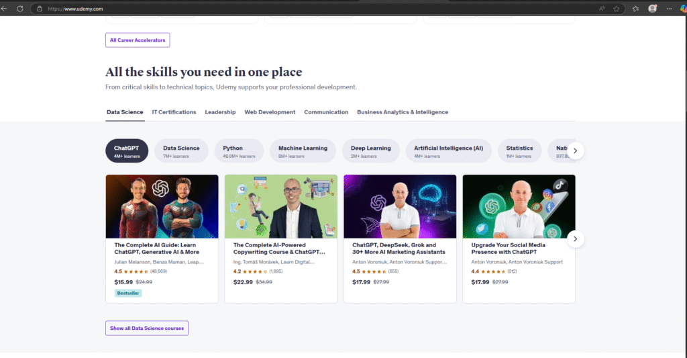Click the browser back arrow
Image resolution: width=687 pixels, height=358 pixels.
[x=5, y=8]
